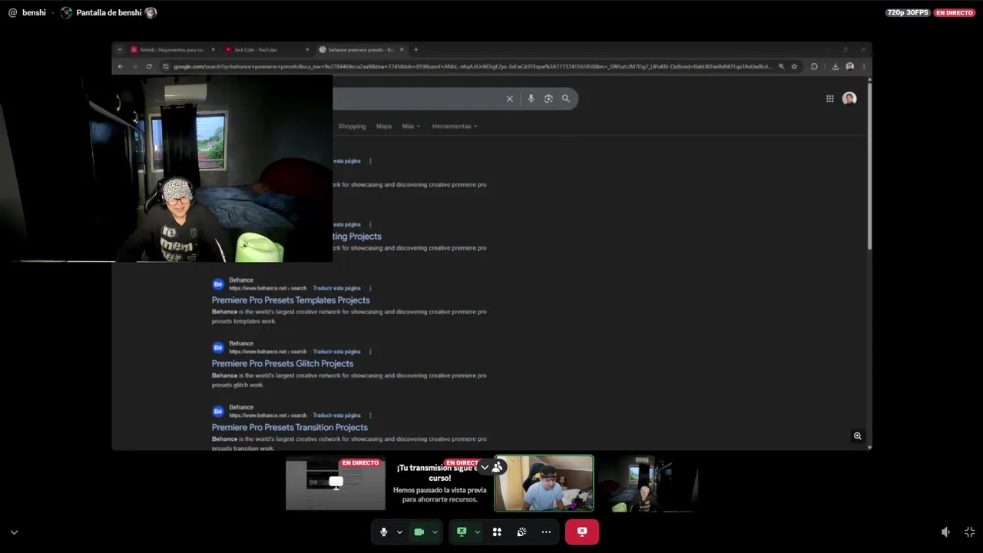983x553 pixels.
Task: Reload the Google results page
Action: (149, 66)
